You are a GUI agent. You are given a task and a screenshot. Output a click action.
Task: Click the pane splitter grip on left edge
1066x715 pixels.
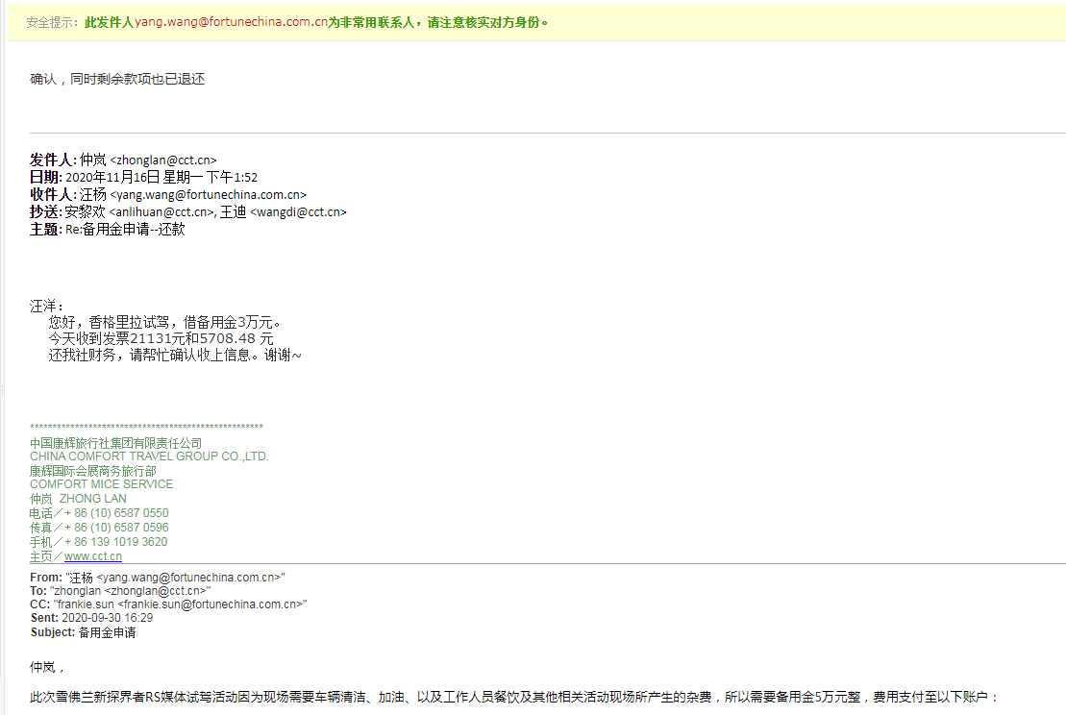click(x=3, y=389)
